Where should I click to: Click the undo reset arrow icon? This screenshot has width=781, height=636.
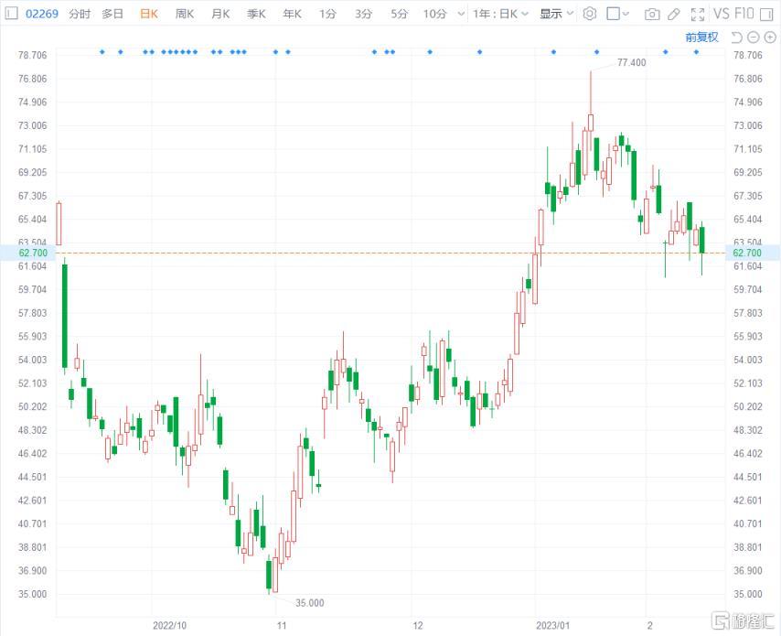coord(735,37)
